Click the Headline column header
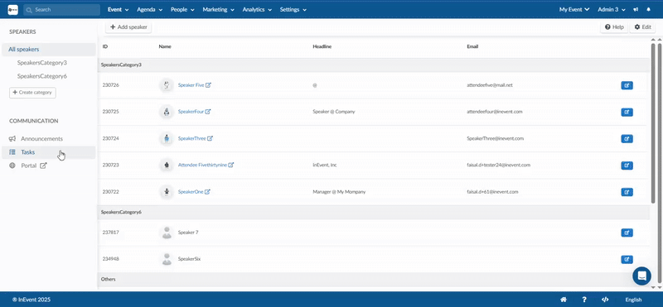The image size is (663, 307). 322,46
